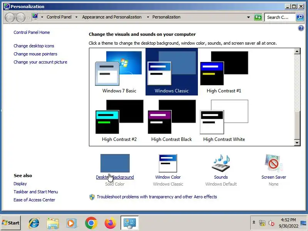Select the Windows Classic theme
Image resolution: width=308 pixels, height=231 pixels.
pos(171,72)
